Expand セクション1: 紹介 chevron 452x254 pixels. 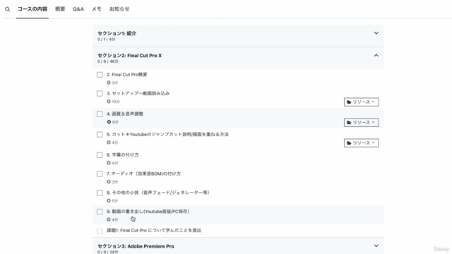pyautogui.click(x=376, y=33)
